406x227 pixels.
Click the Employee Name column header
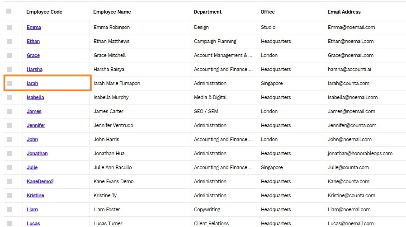coord(112,12)
